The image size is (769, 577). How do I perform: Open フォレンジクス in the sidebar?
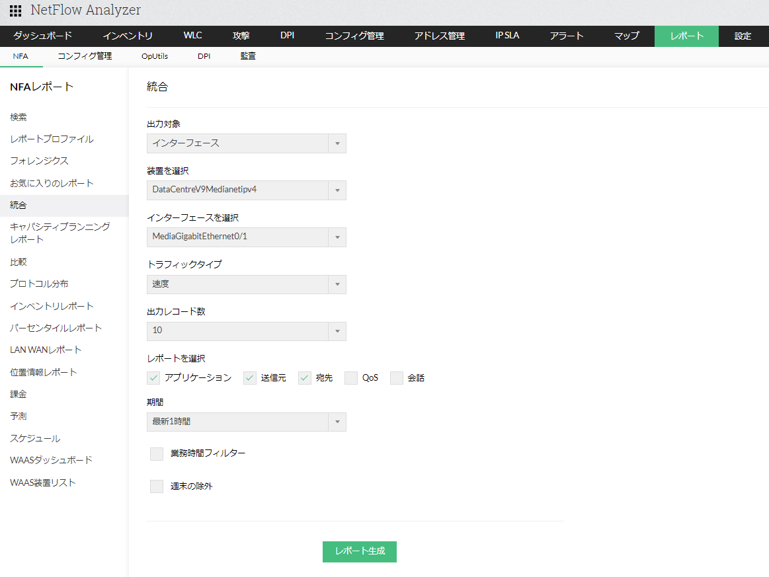click(39, 161)
